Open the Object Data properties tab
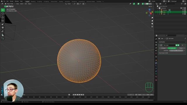The width and height of the screenshot is (187, 105). [156, 74]
